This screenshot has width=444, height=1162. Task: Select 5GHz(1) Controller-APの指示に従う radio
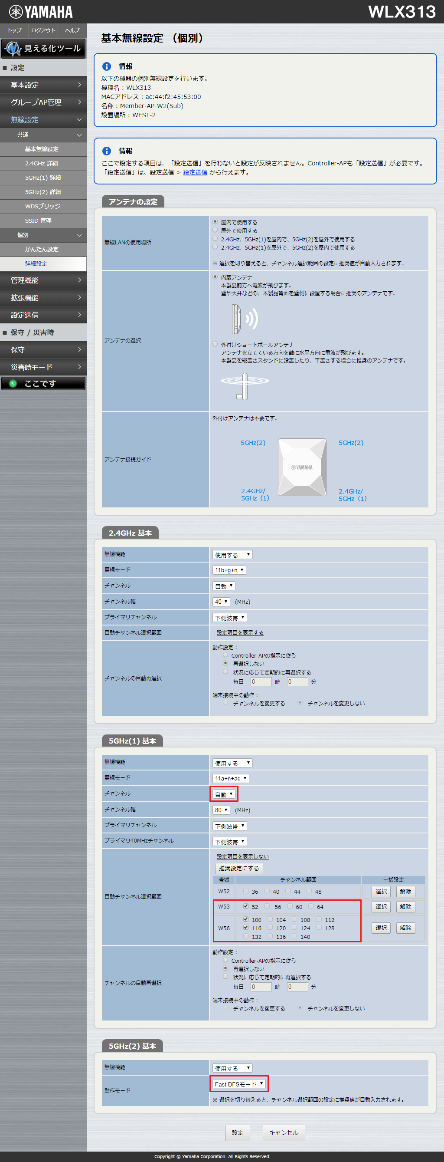[x=225, y=960]
